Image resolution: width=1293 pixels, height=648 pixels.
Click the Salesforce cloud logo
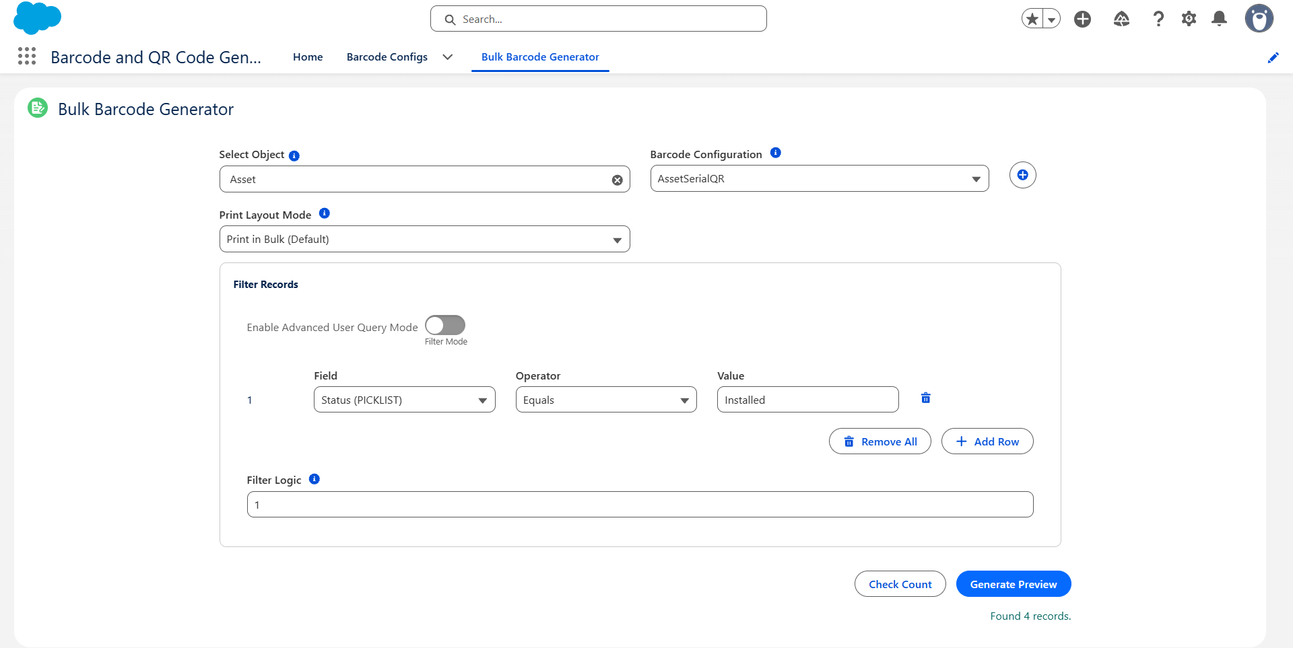pos(37,18)
